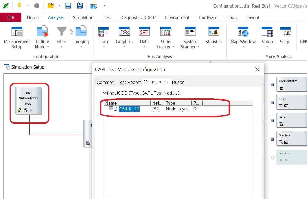
Task: Close the CAPL Test Module Configuration dialog
Action: click(x=257, y=69)
